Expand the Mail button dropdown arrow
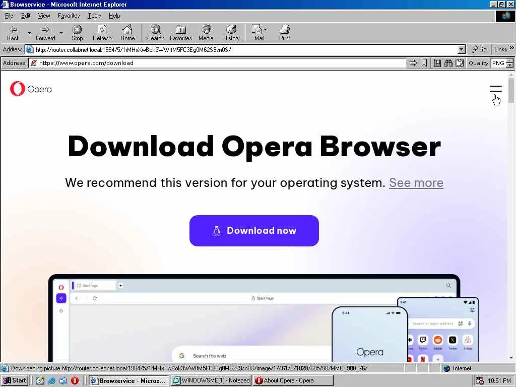516x387 pixels. point(265,30)
